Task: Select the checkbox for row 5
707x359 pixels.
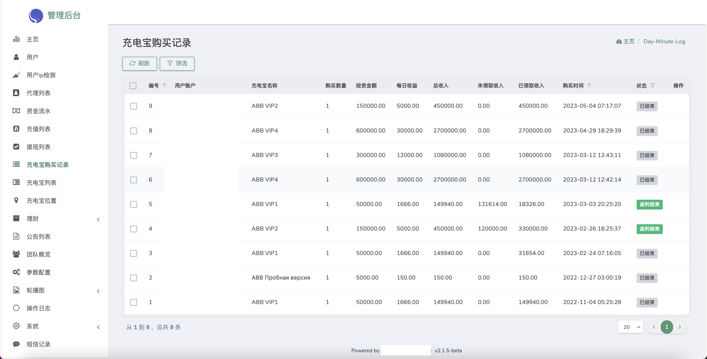Action: pos(133,204)
